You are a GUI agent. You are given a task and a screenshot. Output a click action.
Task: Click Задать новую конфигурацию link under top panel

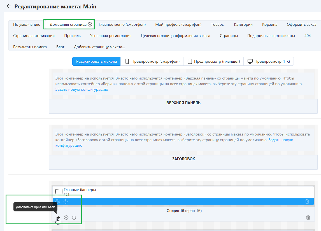pos(82,89)
